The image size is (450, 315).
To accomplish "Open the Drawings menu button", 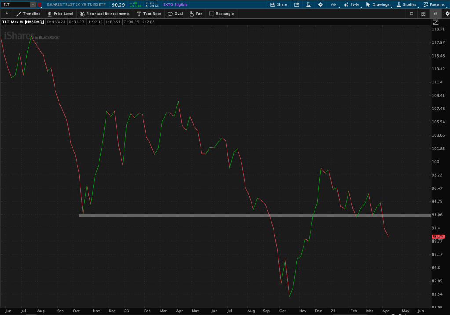I will 378,4.
